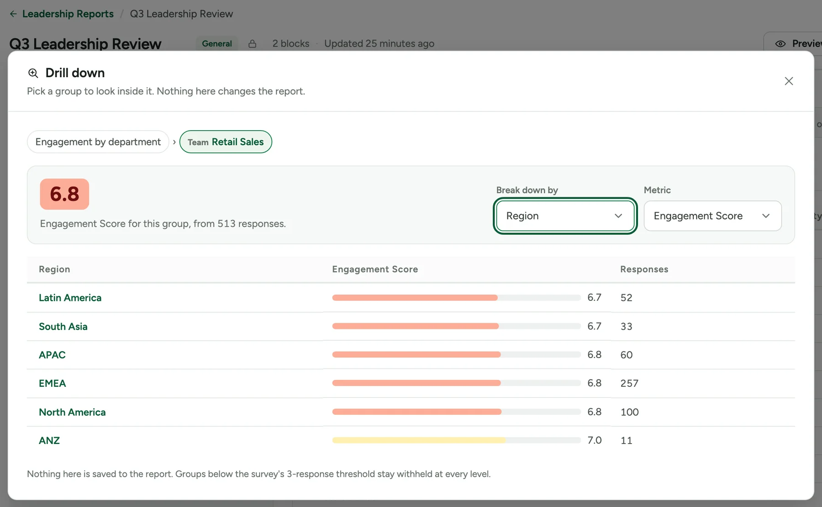This screenshot has width=822, height=507.
Task: Open the Metric Engagement Score dropdown
Action: pos(712,216)
